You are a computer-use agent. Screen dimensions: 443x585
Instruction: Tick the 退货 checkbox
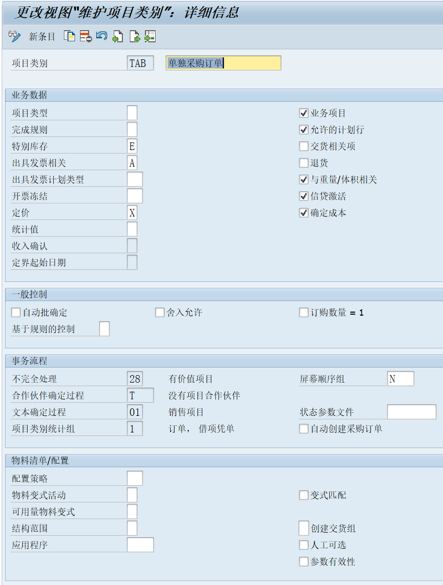304,163
